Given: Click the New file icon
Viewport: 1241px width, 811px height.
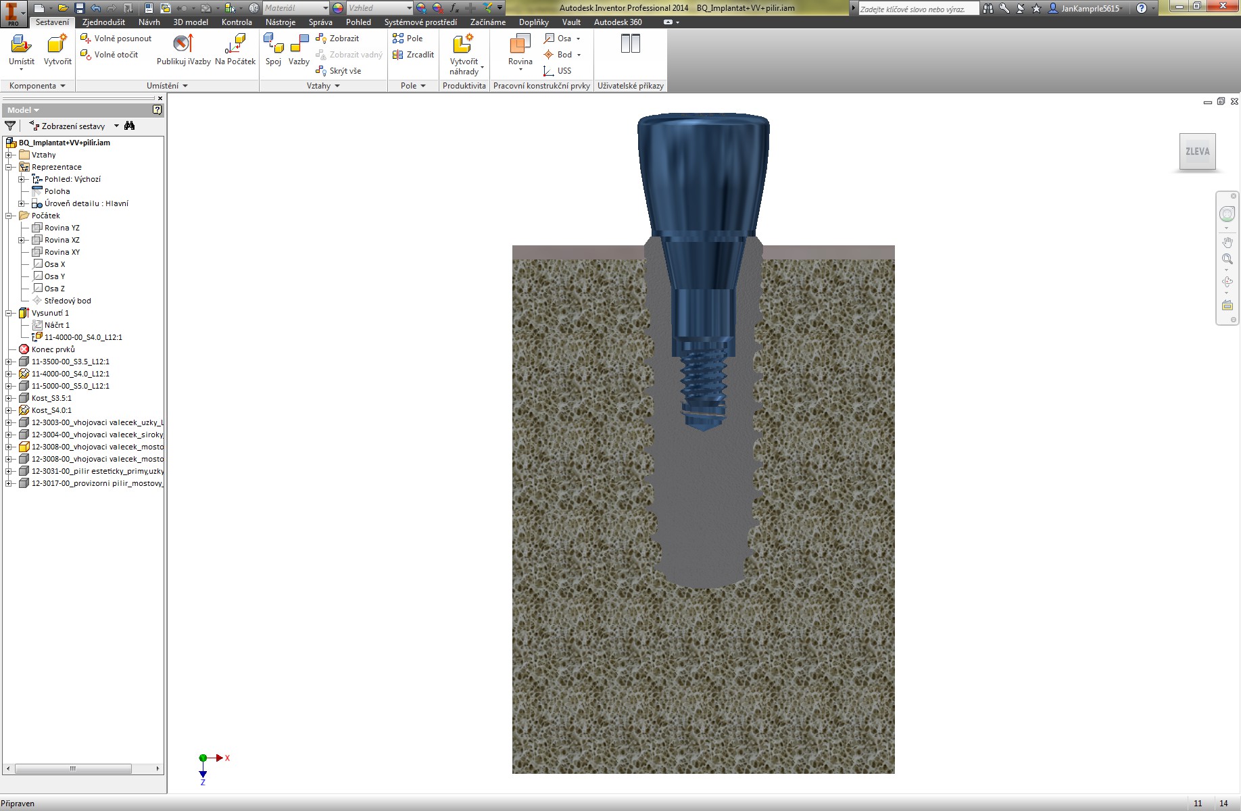Looking at the screenshot, I should tap(40, 8).
